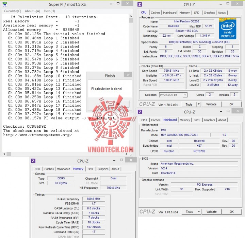Click the CPU-Z logo icon of the Mainboard window

pos(140,112)
